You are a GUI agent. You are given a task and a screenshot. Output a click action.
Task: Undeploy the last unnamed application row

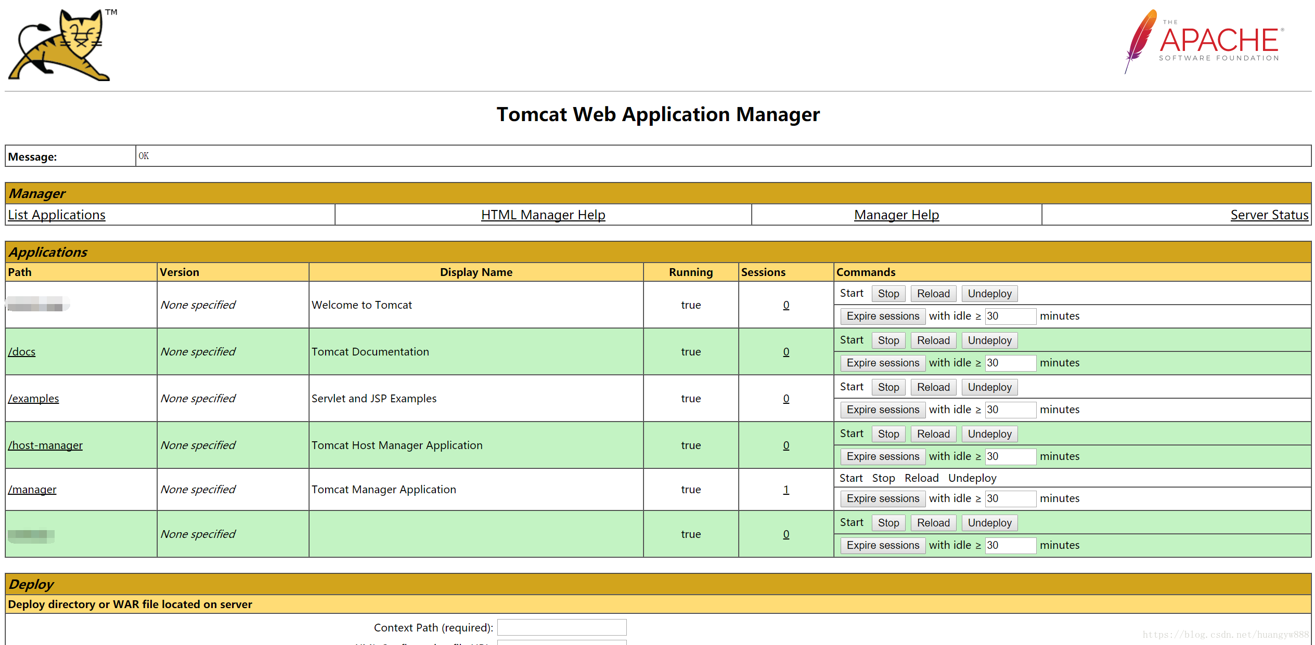989,523
